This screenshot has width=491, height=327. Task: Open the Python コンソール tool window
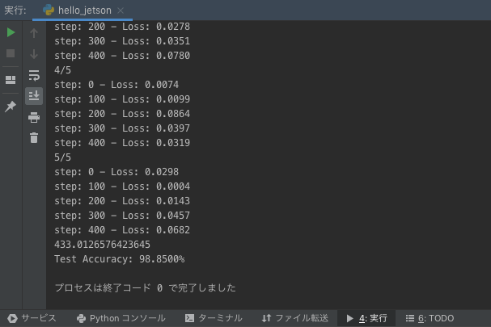tap(121, 318)
